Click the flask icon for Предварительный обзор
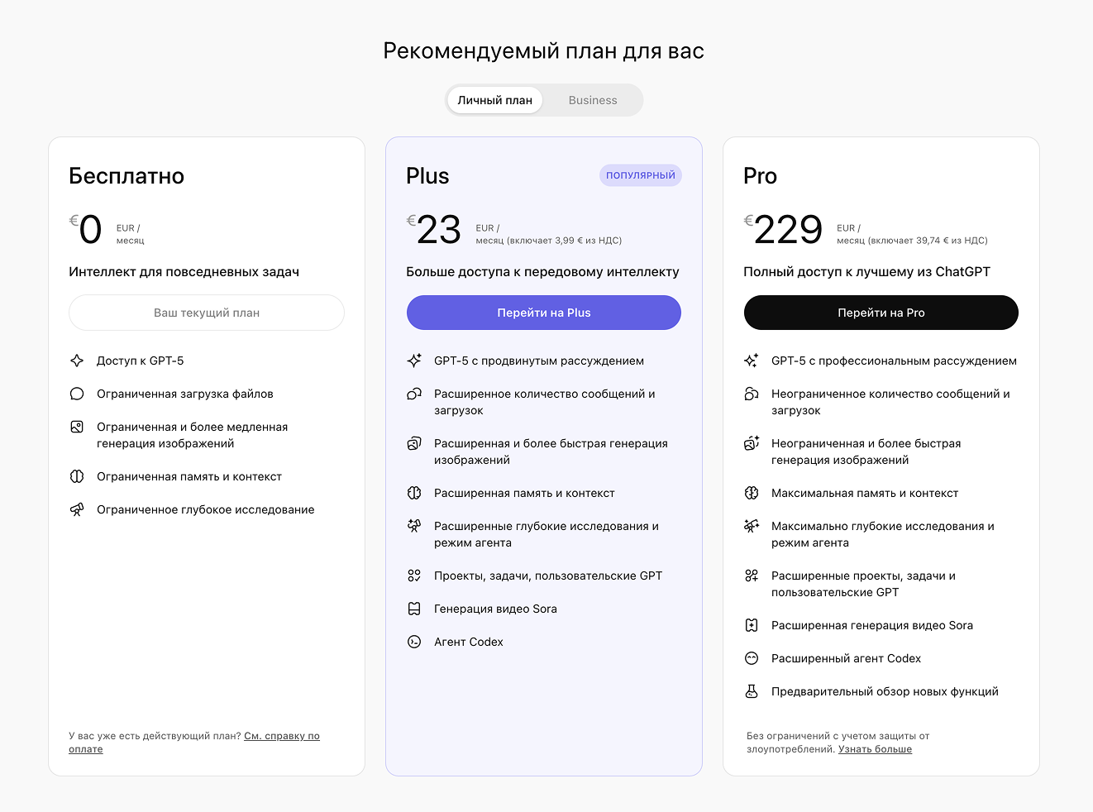This screenshot has height=812, width=1093. [752, 691]
